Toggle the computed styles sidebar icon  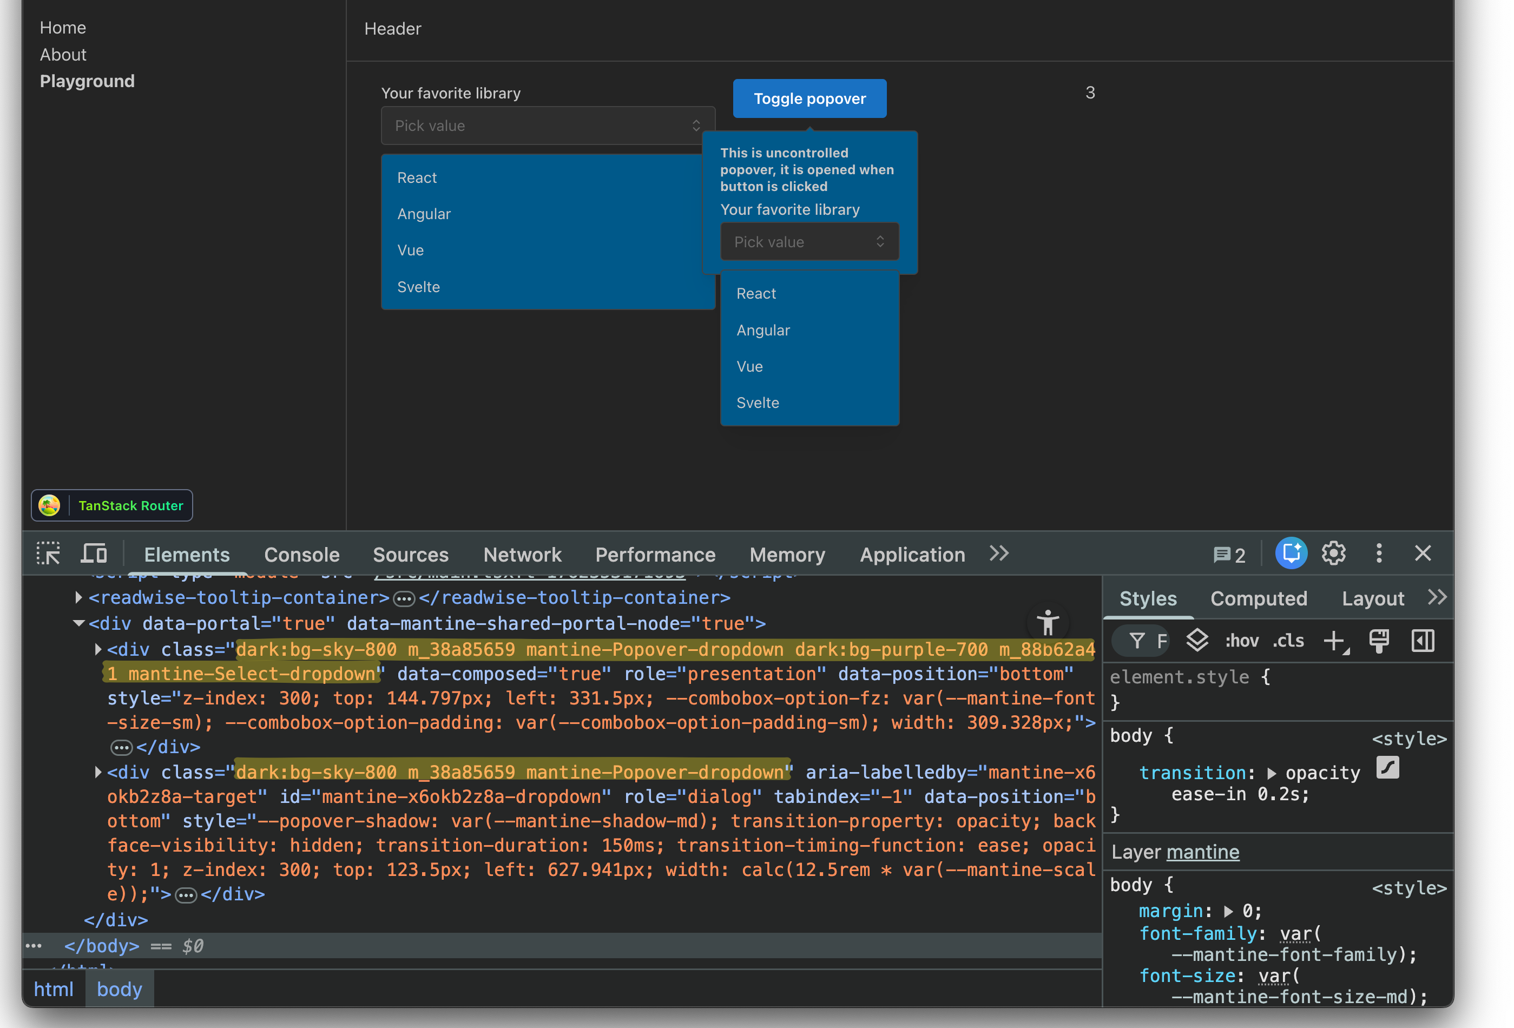1423,641
